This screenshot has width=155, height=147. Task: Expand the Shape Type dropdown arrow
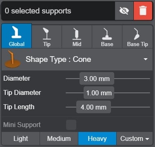pyautogui.click(x=146, y=59)
